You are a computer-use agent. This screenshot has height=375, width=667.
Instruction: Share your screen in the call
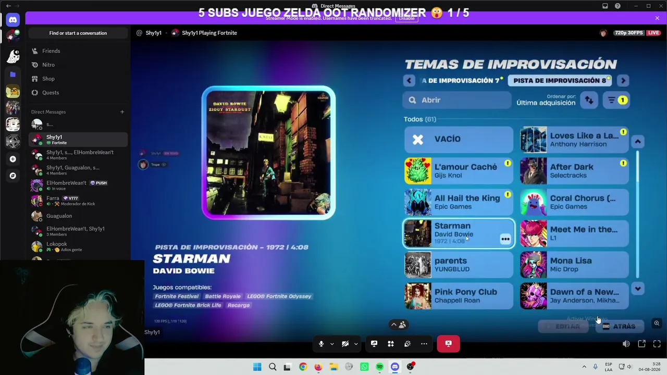374,344
